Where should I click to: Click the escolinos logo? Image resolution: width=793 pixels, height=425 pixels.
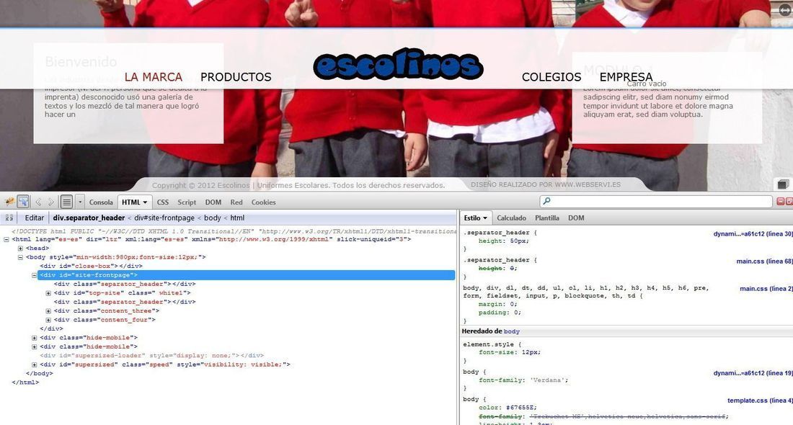point(398,64)
